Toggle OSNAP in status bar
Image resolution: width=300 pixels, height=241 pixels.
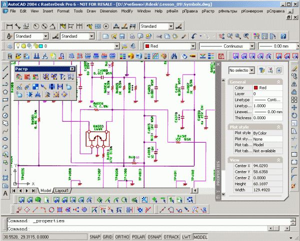(x=154, y=237)
